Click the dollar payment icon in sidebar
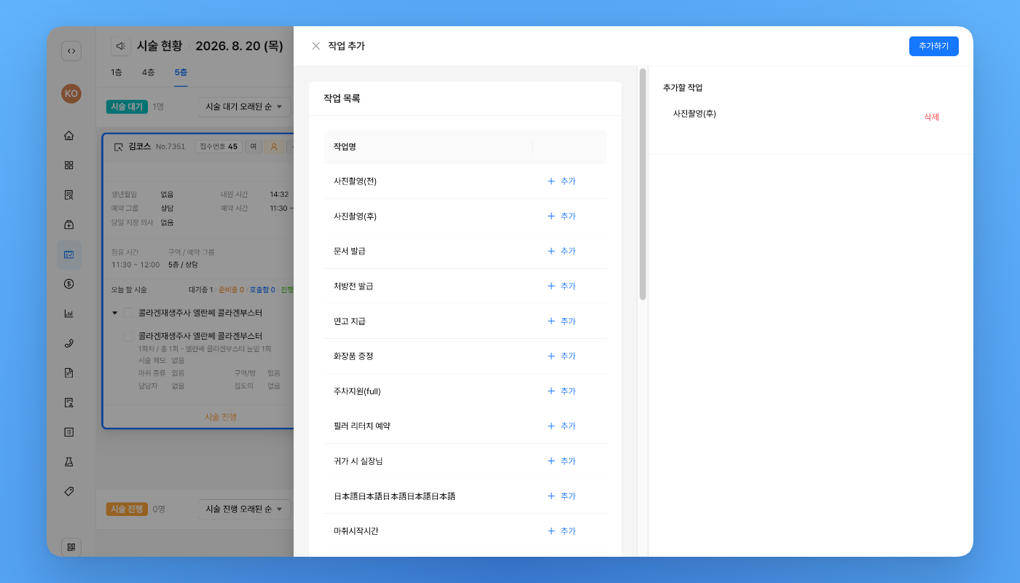Screen dimensions: 1020x583 click(x=69, y=283)
